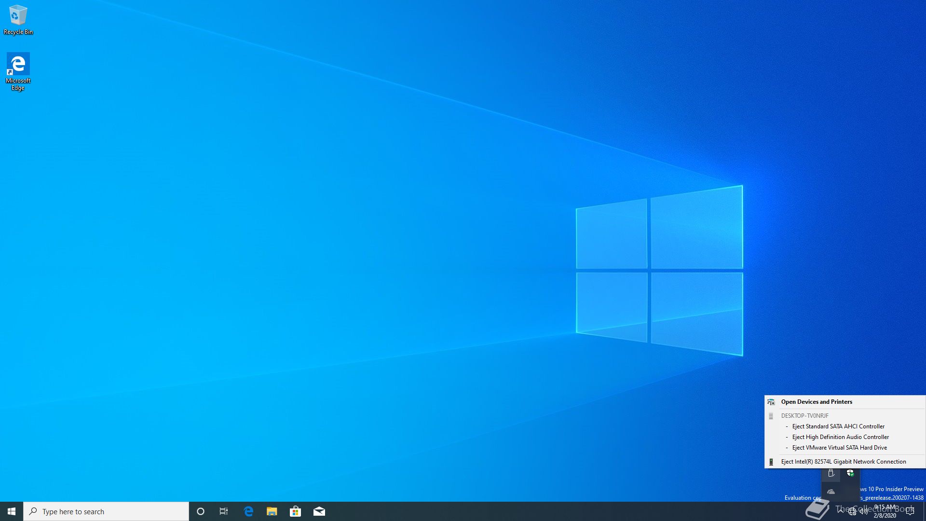Open the Action Center notifications icon
926x521 pixels.
910,511
